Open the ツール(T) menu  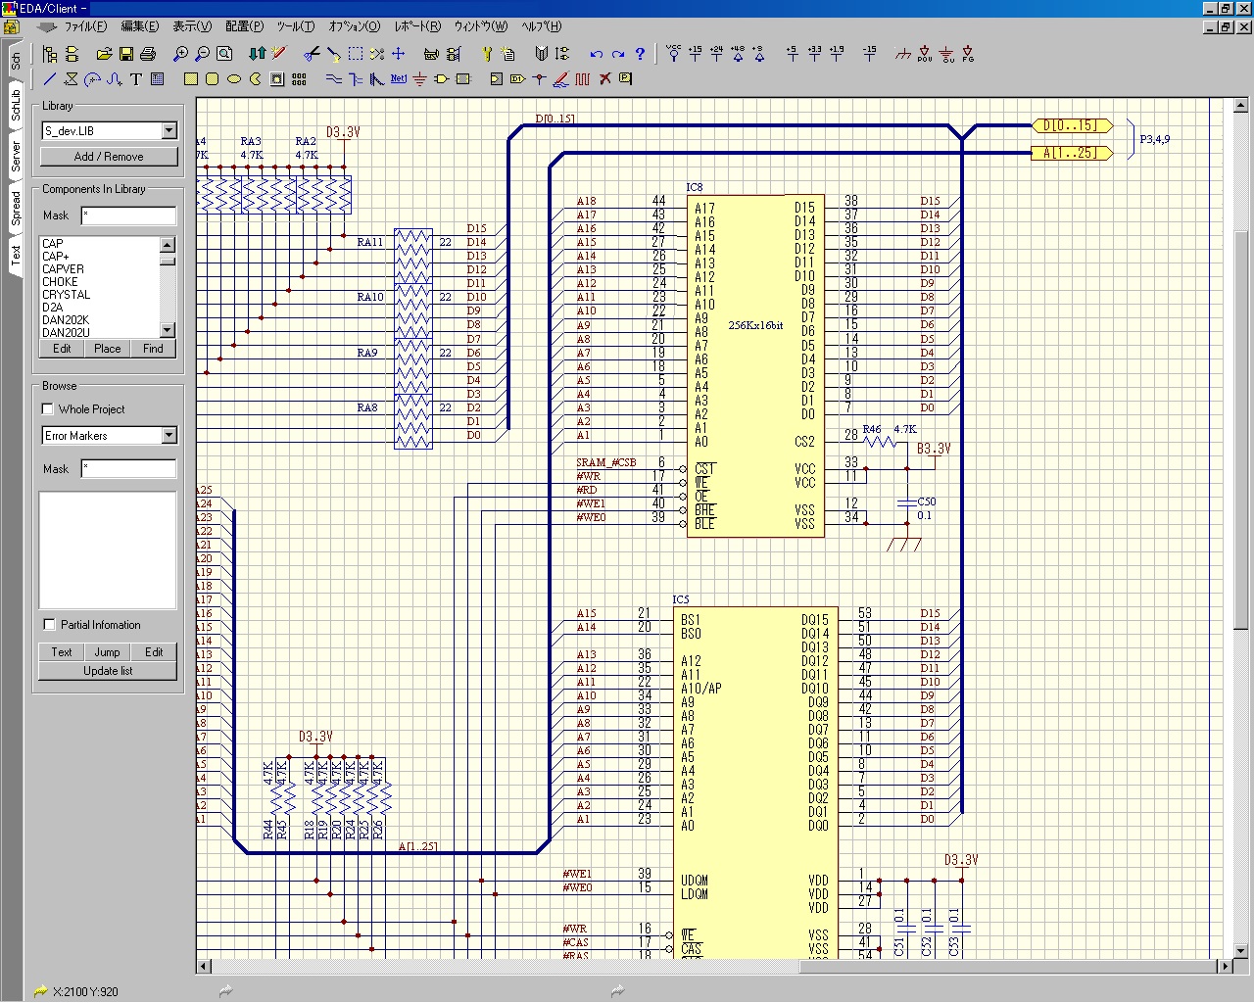click(296, 26)
